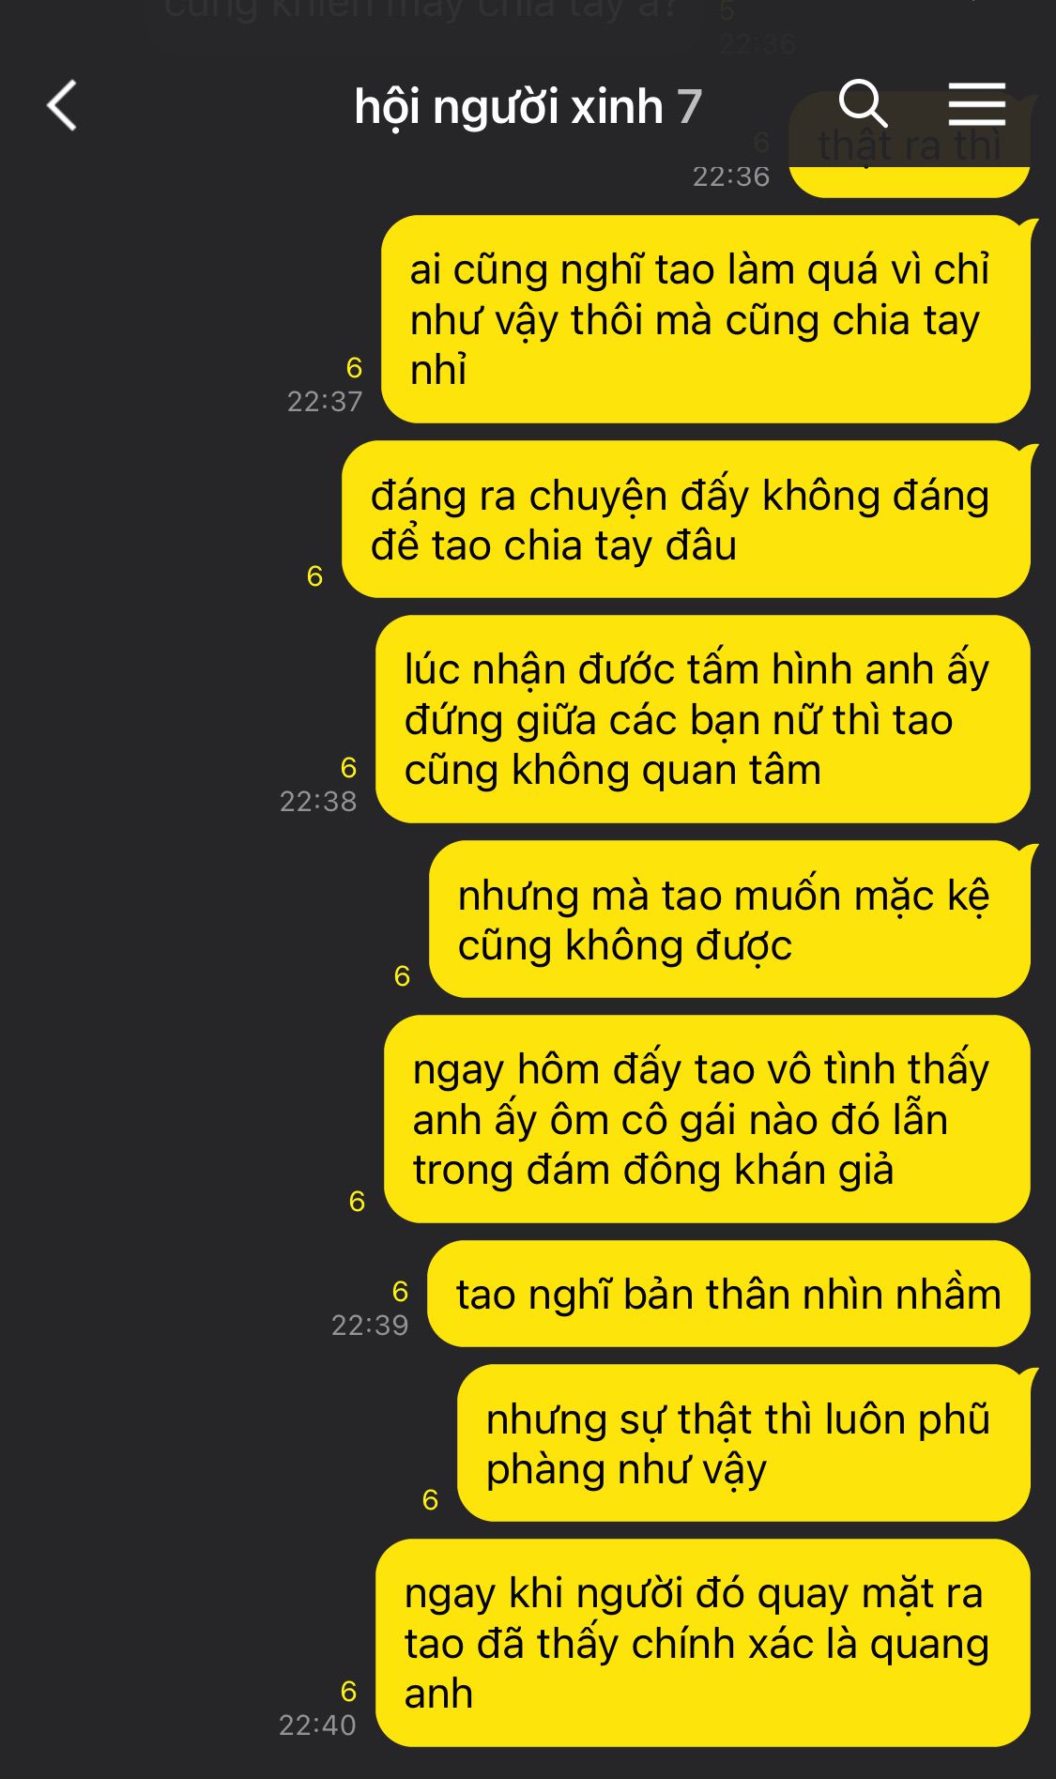Tap the 22:40 timestamp
The height and width of the screenshot is (1779, 1056).
click(x=317, y=1725)
